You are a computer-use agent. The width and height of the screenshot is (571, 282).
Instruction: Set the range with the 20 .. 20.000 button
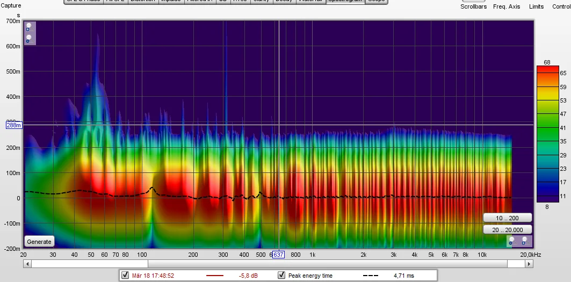pos(507,229)
